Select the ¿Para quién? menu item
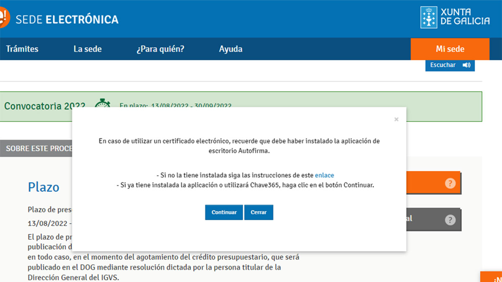The image size is (502, 282). click(x=160, y=49)
